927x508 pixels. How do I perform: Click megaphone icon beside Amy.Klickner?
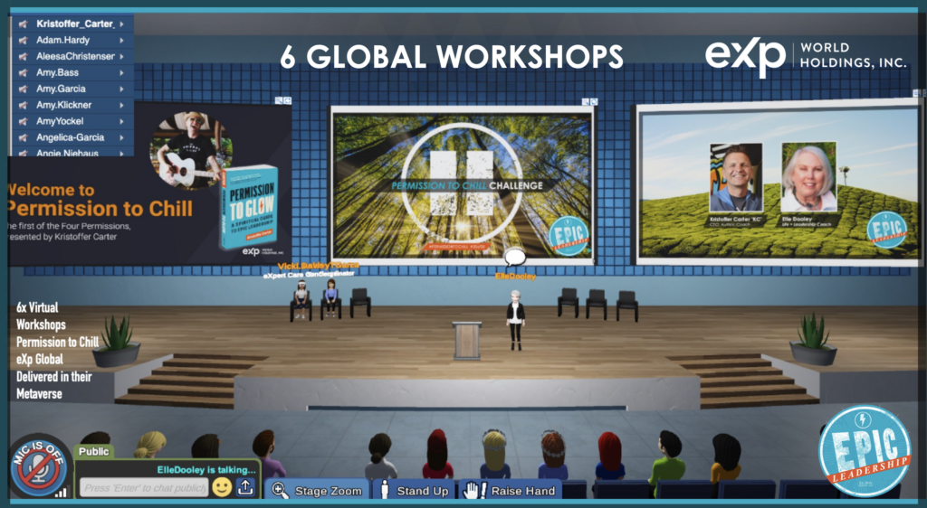tap(23, 105)
